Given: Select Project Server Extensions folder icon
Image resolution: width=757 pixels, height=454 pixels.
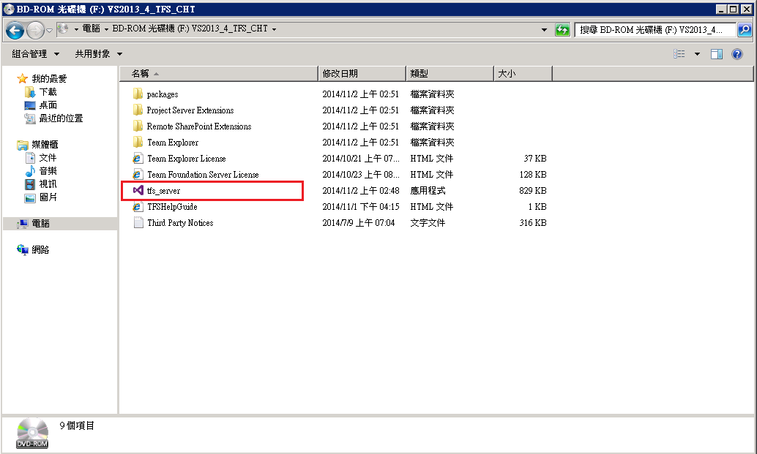Looking at the screenshot, I should coord(138,110).
